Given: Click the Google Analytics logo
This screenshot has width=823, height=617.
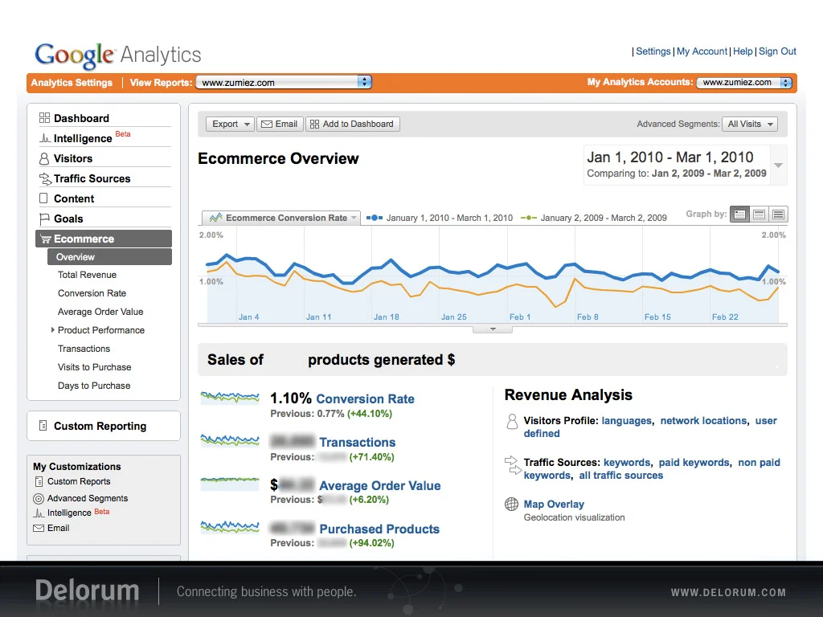Looking at the screenshot, I should click(x=118, y=55).
